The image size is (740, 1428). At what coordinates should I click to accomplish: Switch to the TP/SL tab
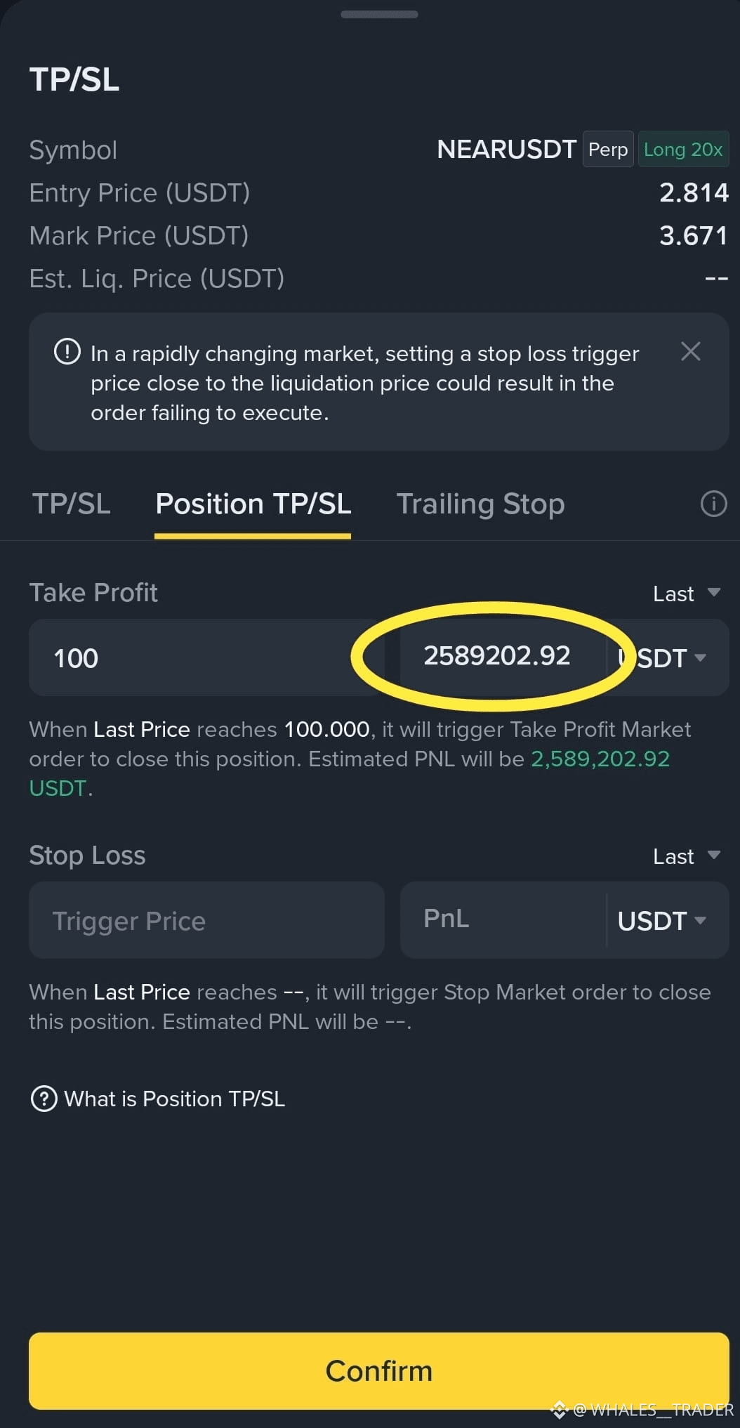(71, 504)
